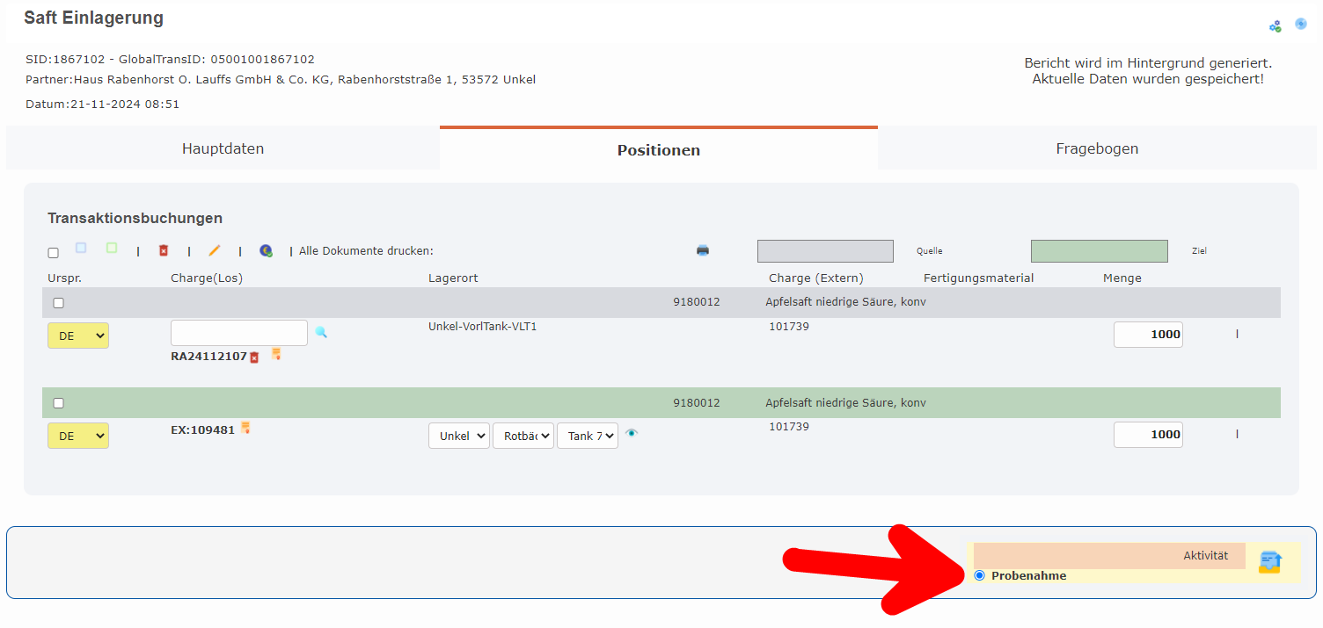Delete batch RA24112107 with small trash icon
The height and width of the screenshot is (628, 1323).
pos(254,357)
